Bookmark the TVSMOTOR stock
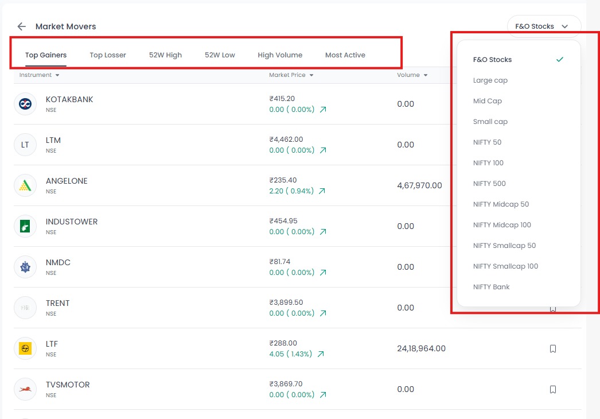Viewport: 600px width, 419px height. point(553,390)
